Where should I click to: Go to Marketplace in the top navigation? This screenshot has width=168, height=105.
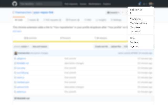pos(95,4)
